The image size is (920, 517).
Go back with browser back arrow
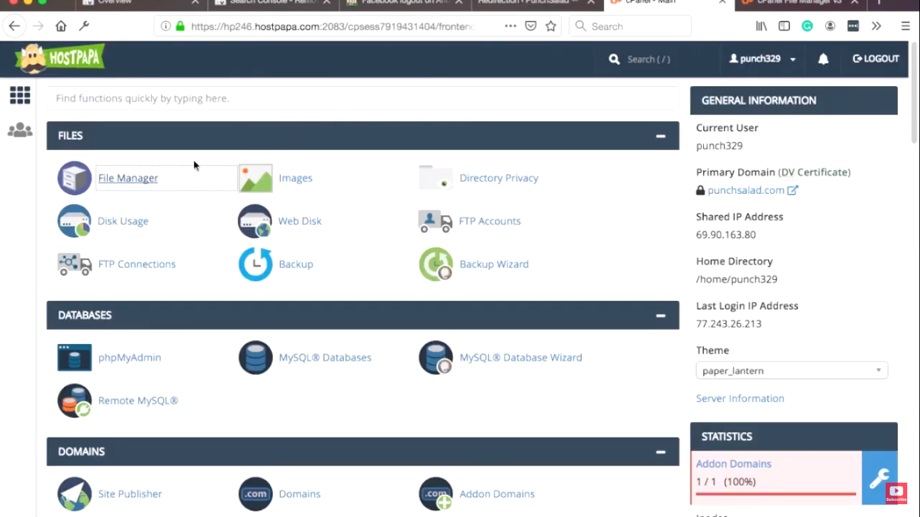(15, 26)
